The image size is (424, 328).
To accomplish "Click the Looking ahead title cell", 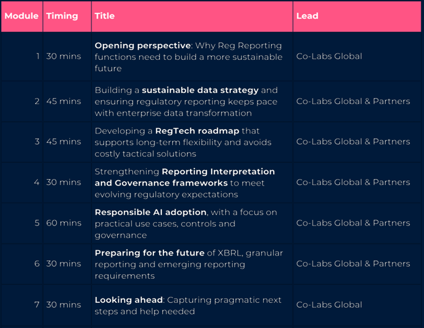I will [192, 305].
